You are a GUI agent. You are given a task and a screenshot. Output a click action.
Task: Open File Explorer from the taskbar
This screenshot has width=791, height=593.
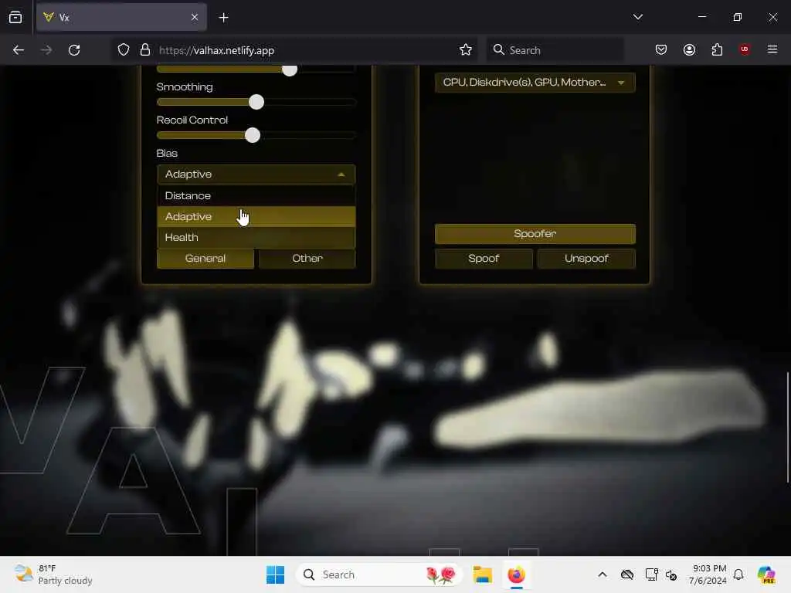tap(482, 574)
